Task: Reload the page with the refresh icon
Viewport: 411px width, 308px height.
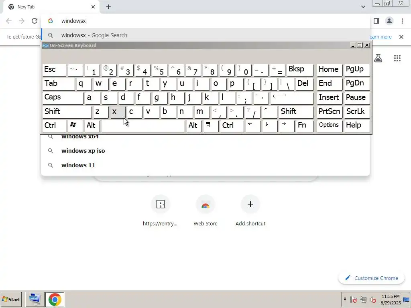Action: click(x=35, y=21)
